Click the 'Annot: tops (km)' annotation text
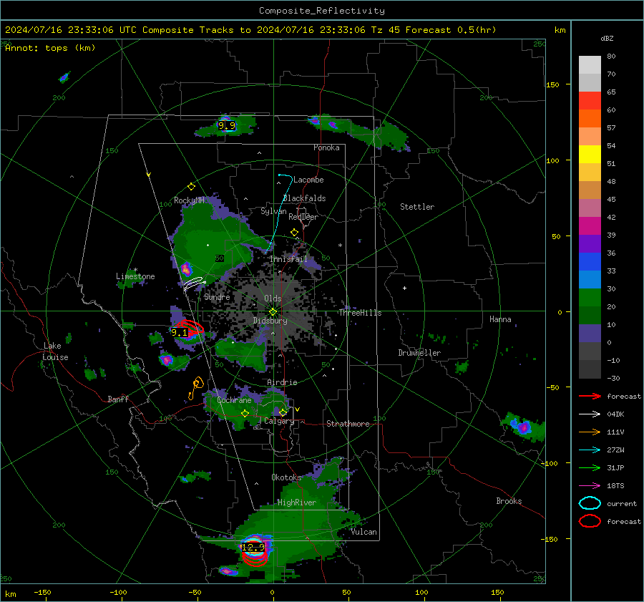The height and width of the screenshot is (602, 644). pyautogui.click(x=51, y=48)
